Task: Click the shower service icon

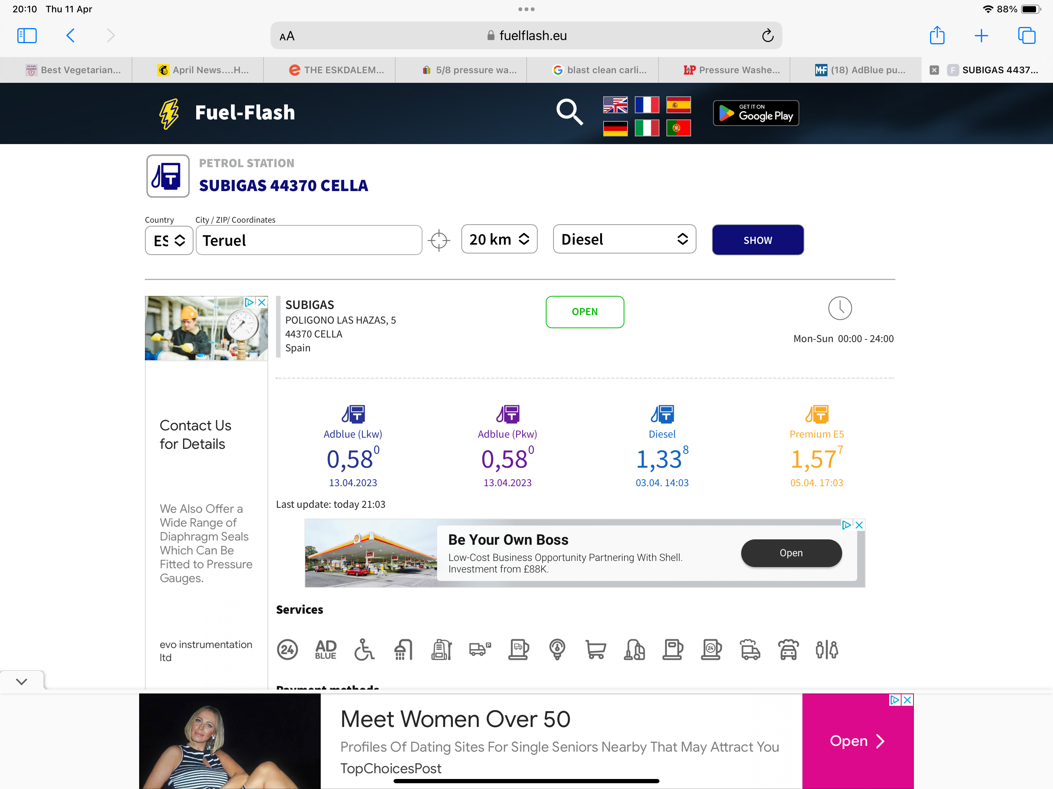Action: click(403, 650)
